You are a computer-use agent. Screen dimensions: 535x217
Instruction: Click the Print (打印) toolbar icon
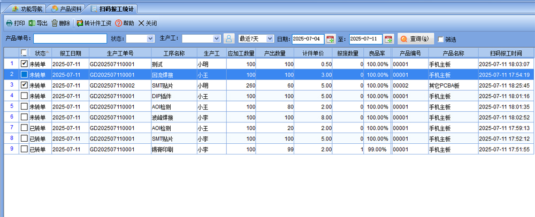(x=9, y=24)
